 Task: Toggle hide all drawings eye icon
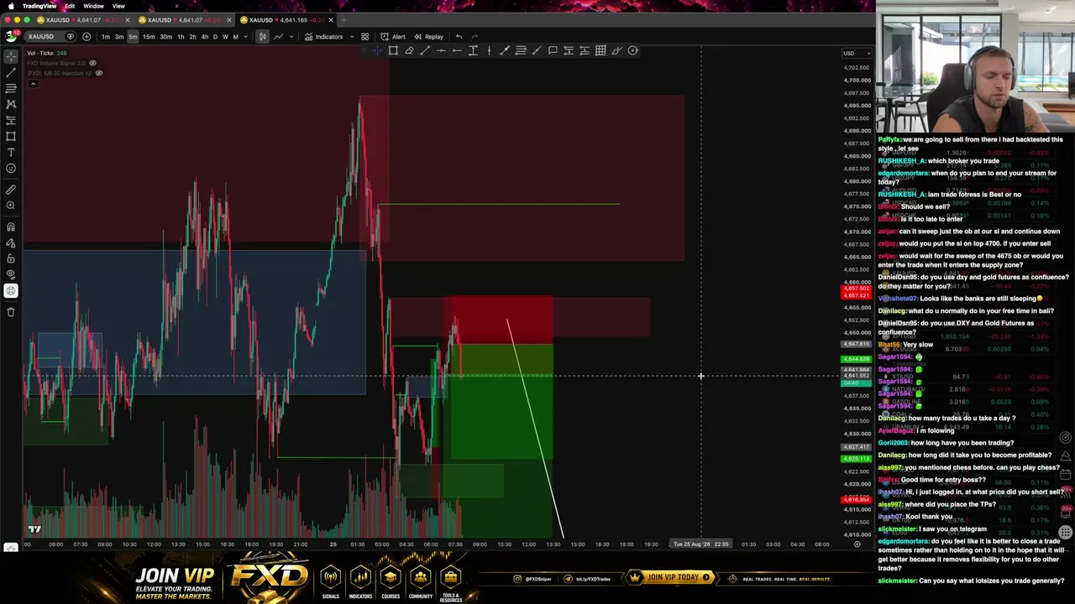pos(11,274)
